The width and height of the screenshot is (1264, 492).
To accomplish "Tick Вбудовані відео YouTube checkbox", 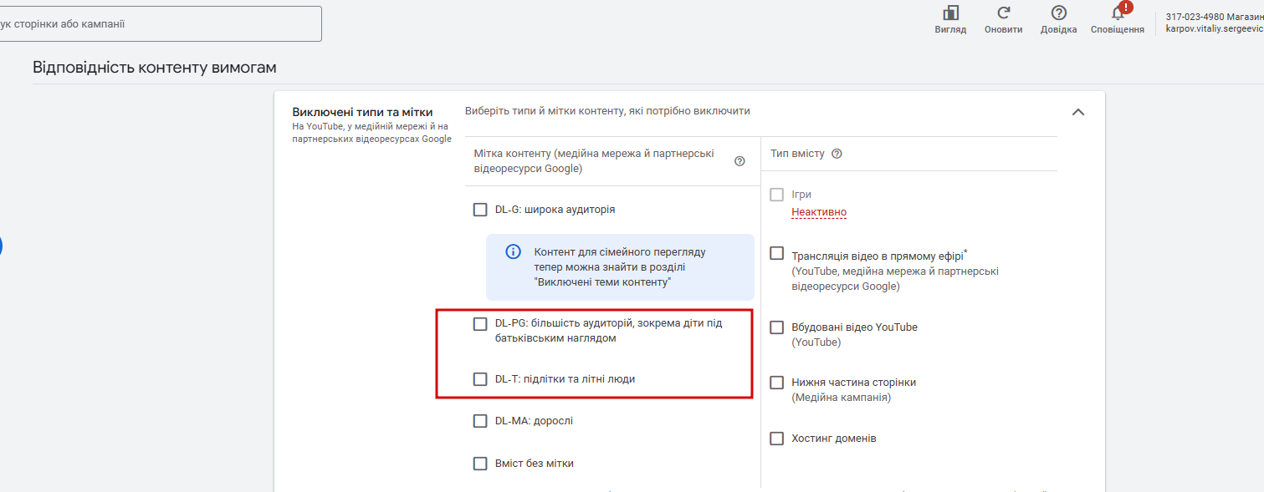I will click(x=777, y=327).
